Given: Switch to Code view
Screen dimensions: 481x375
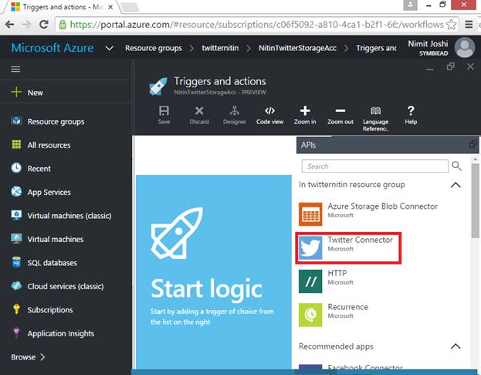Looking at the screenshot, I should point(269,115).
